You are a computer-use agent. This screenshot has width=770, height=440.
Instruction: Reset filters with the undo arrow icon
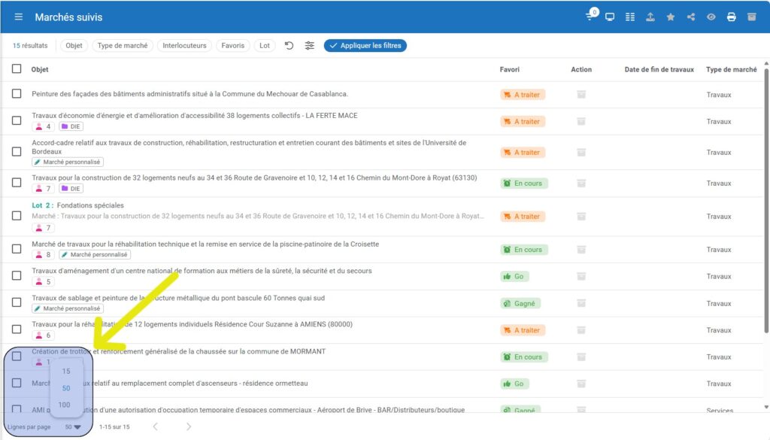pos(289,46)
